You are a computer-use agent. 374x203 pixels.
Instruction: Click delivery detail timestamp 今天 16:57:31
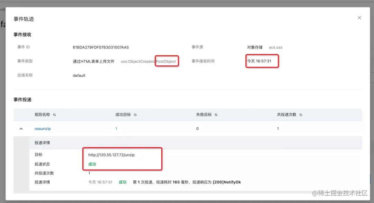tap(100, 182)
